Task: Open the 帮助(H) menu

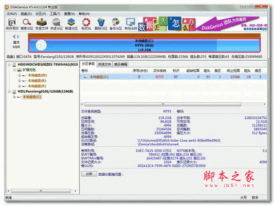Action: pos(84,14)
